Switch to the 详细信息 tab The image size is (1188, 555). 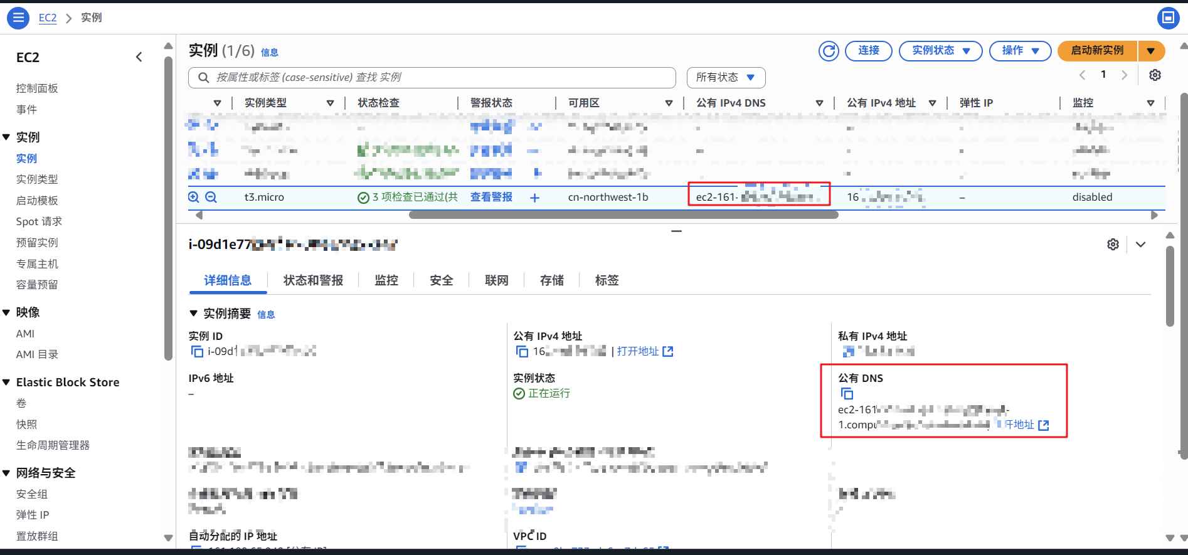point(228,281)
